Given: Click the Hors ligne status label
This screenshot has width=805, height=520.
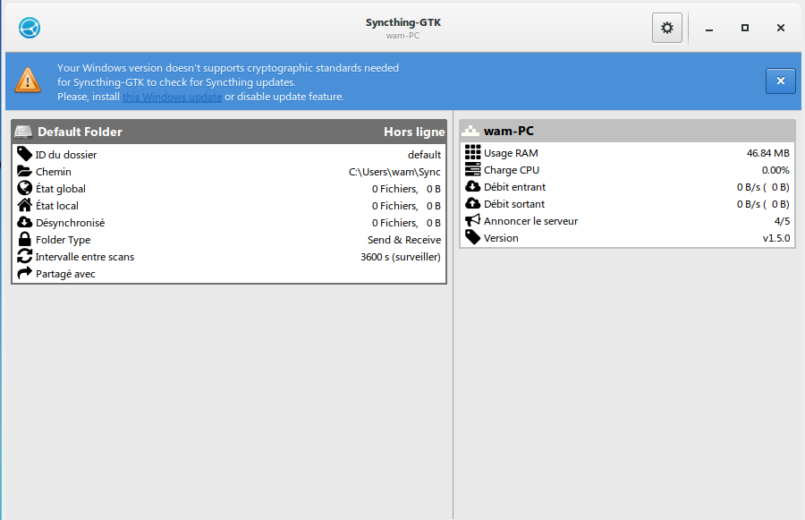Looking at the screenshot, I should tap(413, 132).
